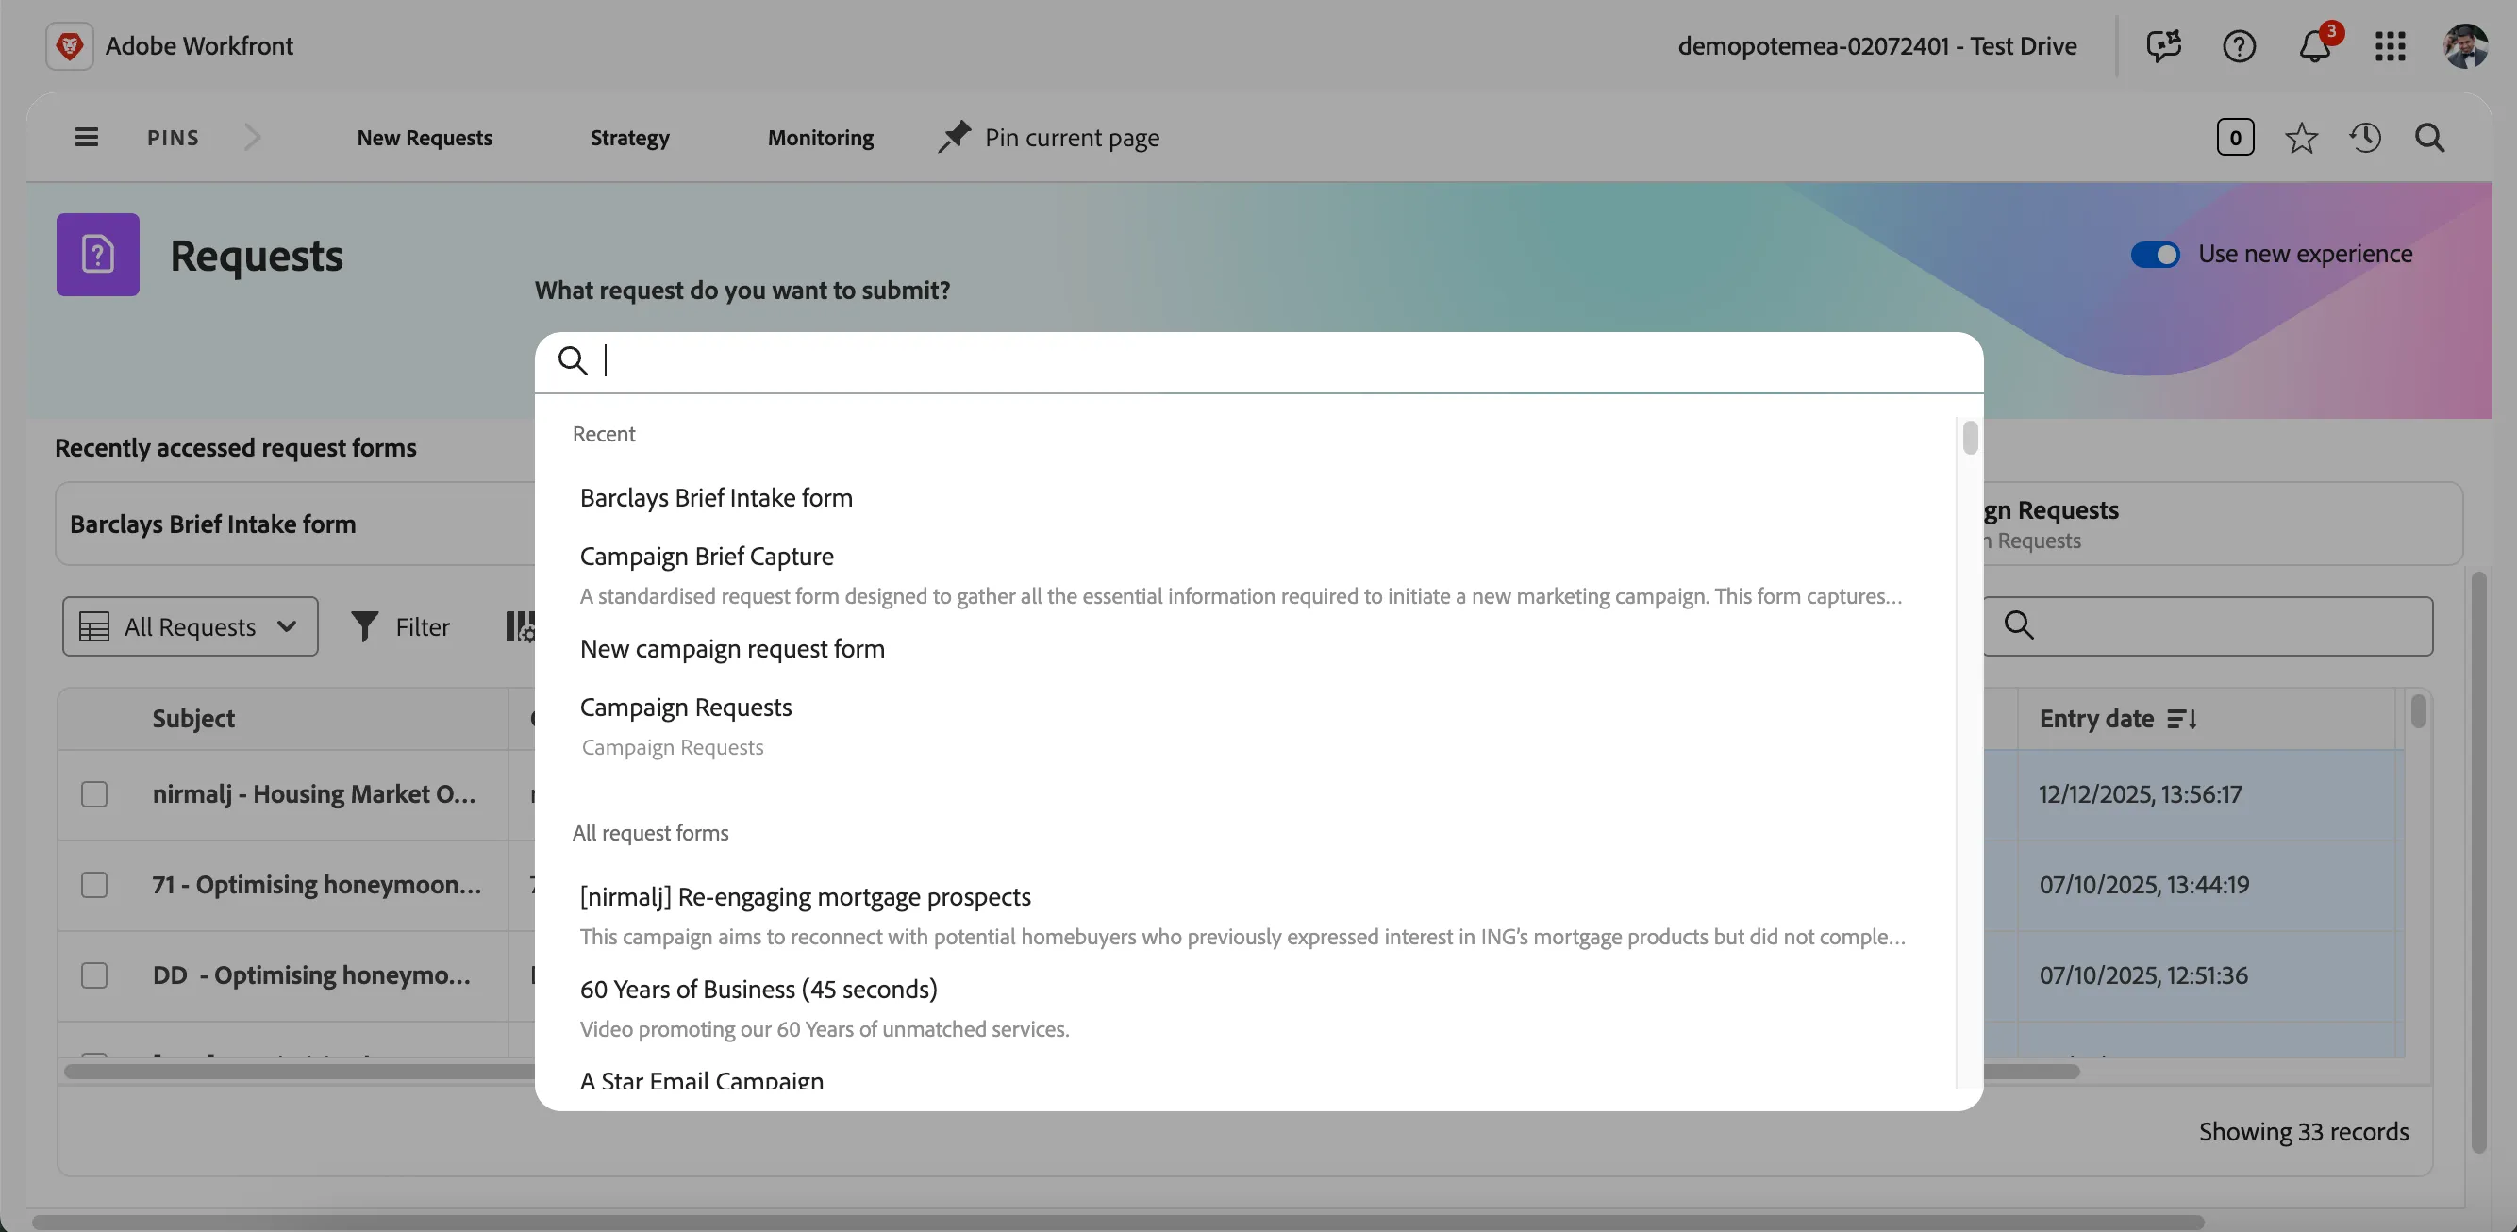
Task: Open the partially hidden Campaign Requests card
Action: (2222, 524)
